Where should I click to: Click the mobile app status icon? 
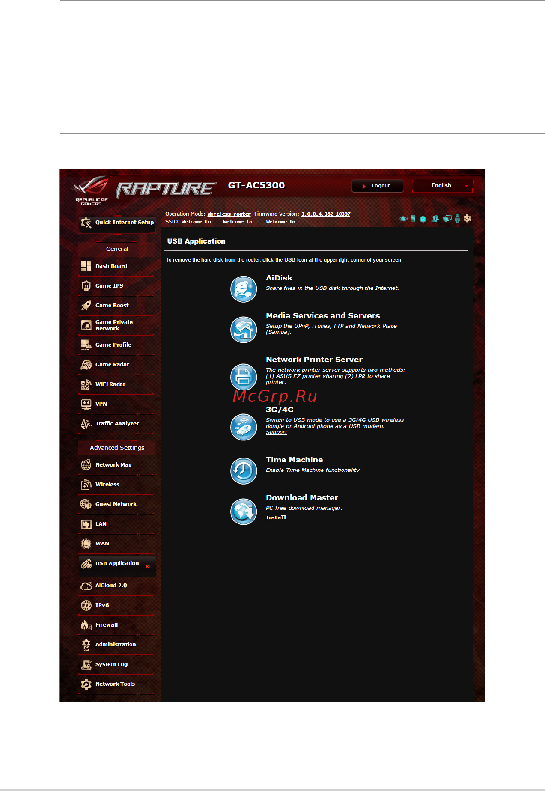pyautogui.click(x=413, y=219)
